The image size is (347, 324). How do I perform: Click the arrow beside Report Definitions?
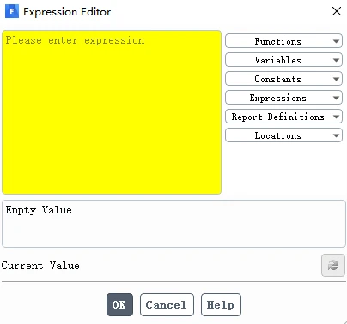pos(336,117)
